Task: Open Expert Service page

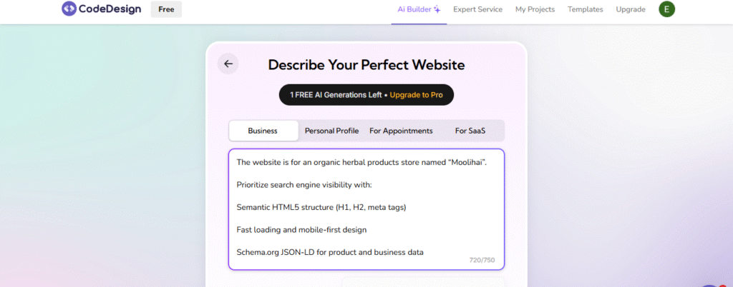Action: pyautogui.click(x=477, y=9)
